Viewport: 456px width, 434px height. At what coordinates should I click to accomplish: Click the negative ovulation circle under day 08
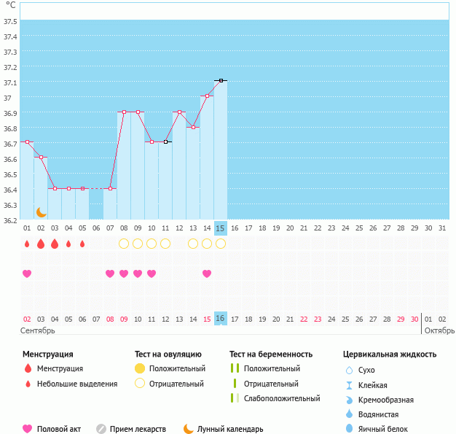tap(124, 244)
